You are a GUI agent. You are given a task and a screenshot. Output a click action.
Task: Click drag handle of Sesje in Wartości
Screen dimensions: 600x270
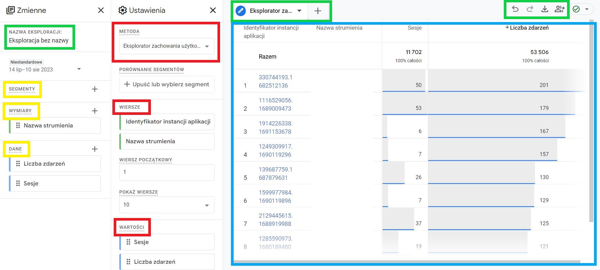pos(128,242)
